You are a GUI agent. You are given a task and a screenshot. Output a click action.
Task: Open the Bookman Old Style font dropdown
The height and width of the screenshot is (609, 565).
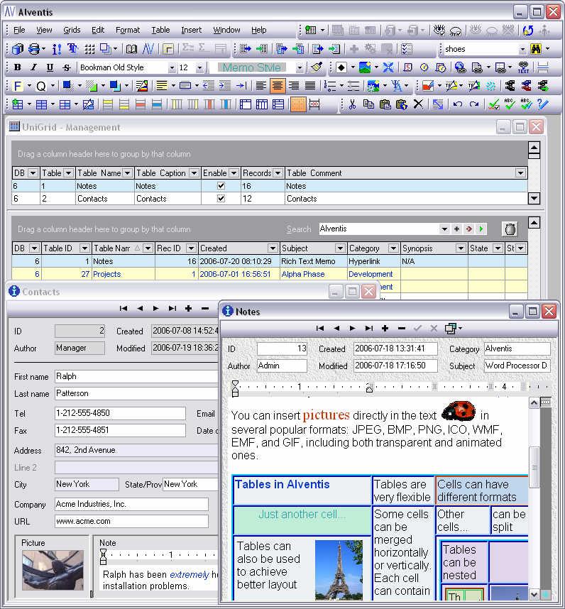(x=172, y=68)
